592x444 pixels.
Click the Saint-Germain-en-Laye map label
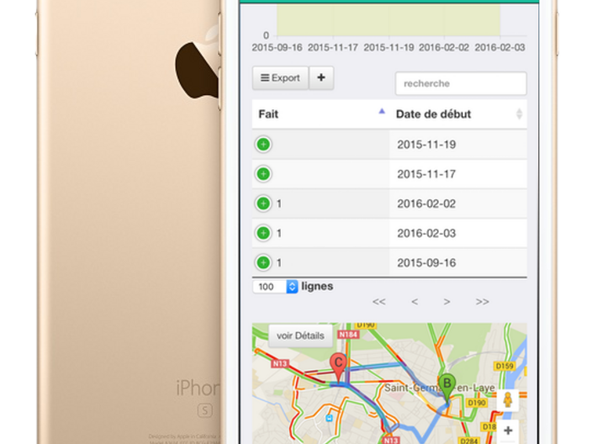tap(440, 388)
